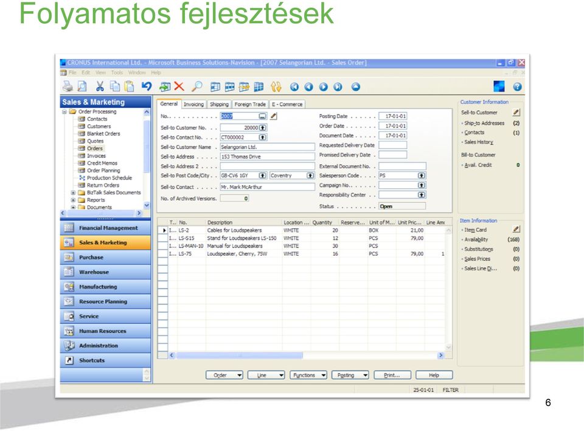Click the External Document No. input field

402,166
